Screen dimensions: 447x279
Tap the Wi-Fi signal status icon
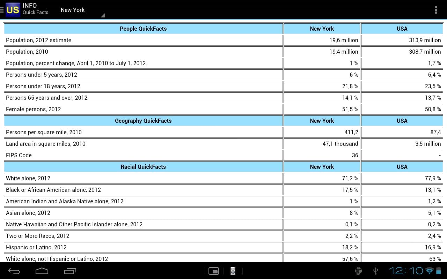[430, 271]
